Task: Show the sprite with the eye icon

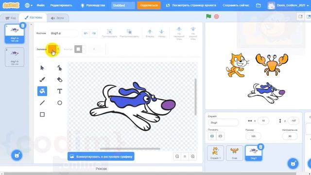Action: click(x=212, y=136)
